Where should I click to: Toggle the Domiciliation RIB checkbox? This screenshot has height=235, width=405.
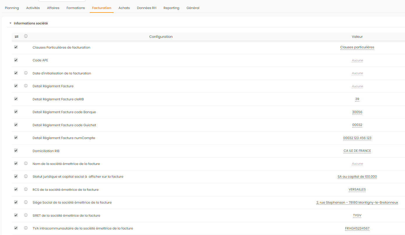pyautogui.click(x=16, y=150)
